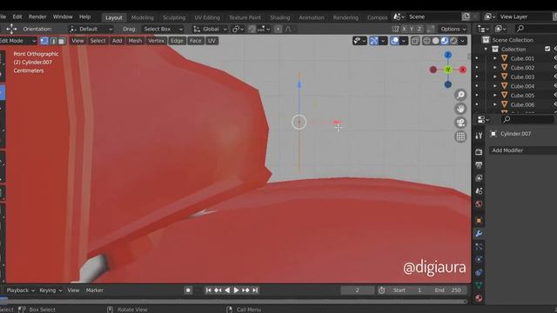Open the Orientation Default dropdown
The height and width of the screenshot is (313, 557).
[x=91, y=29]
